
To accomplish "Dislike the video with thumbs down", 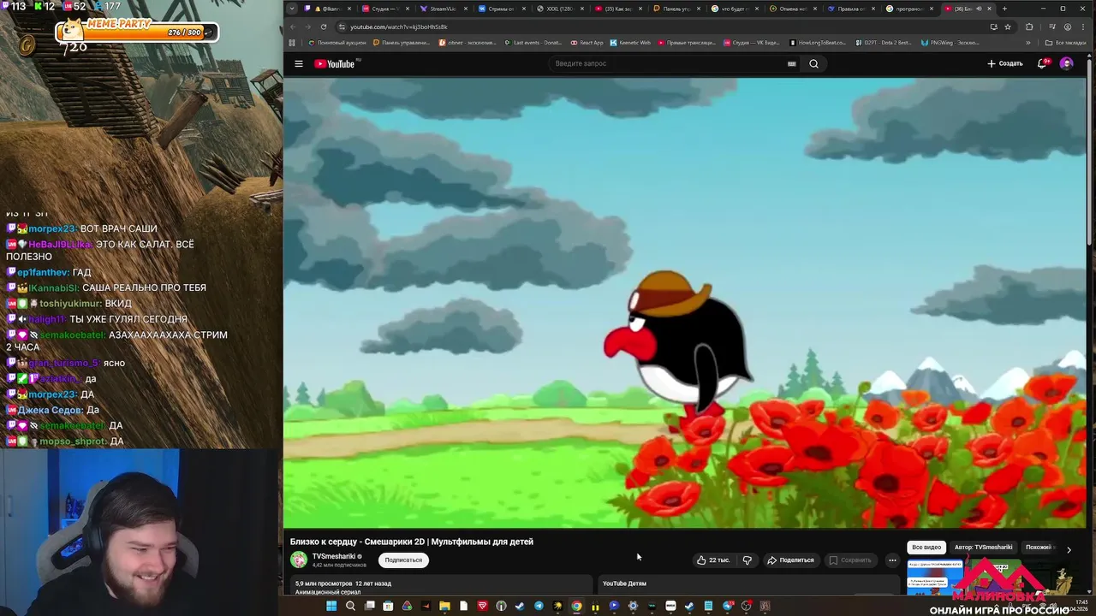I will tap(748, 560).
